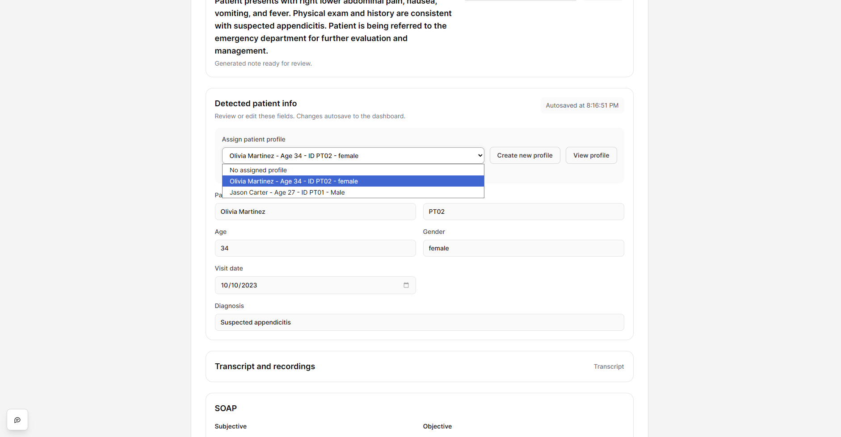Click the 10/10/2023 visit date text
The height and width of the screenshot is (437, 841).
pyautogui.click(x=239, y=285)
